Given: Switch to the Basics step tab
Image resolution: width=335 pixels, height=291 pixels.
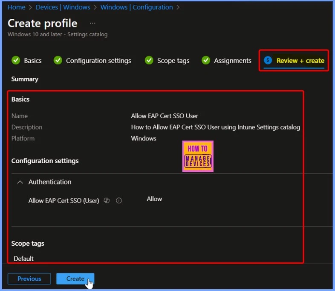Looking at the screenshot, I should 26,61.
